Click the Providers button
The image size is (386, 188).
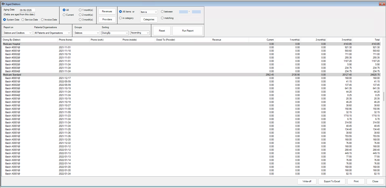(107, 20)
